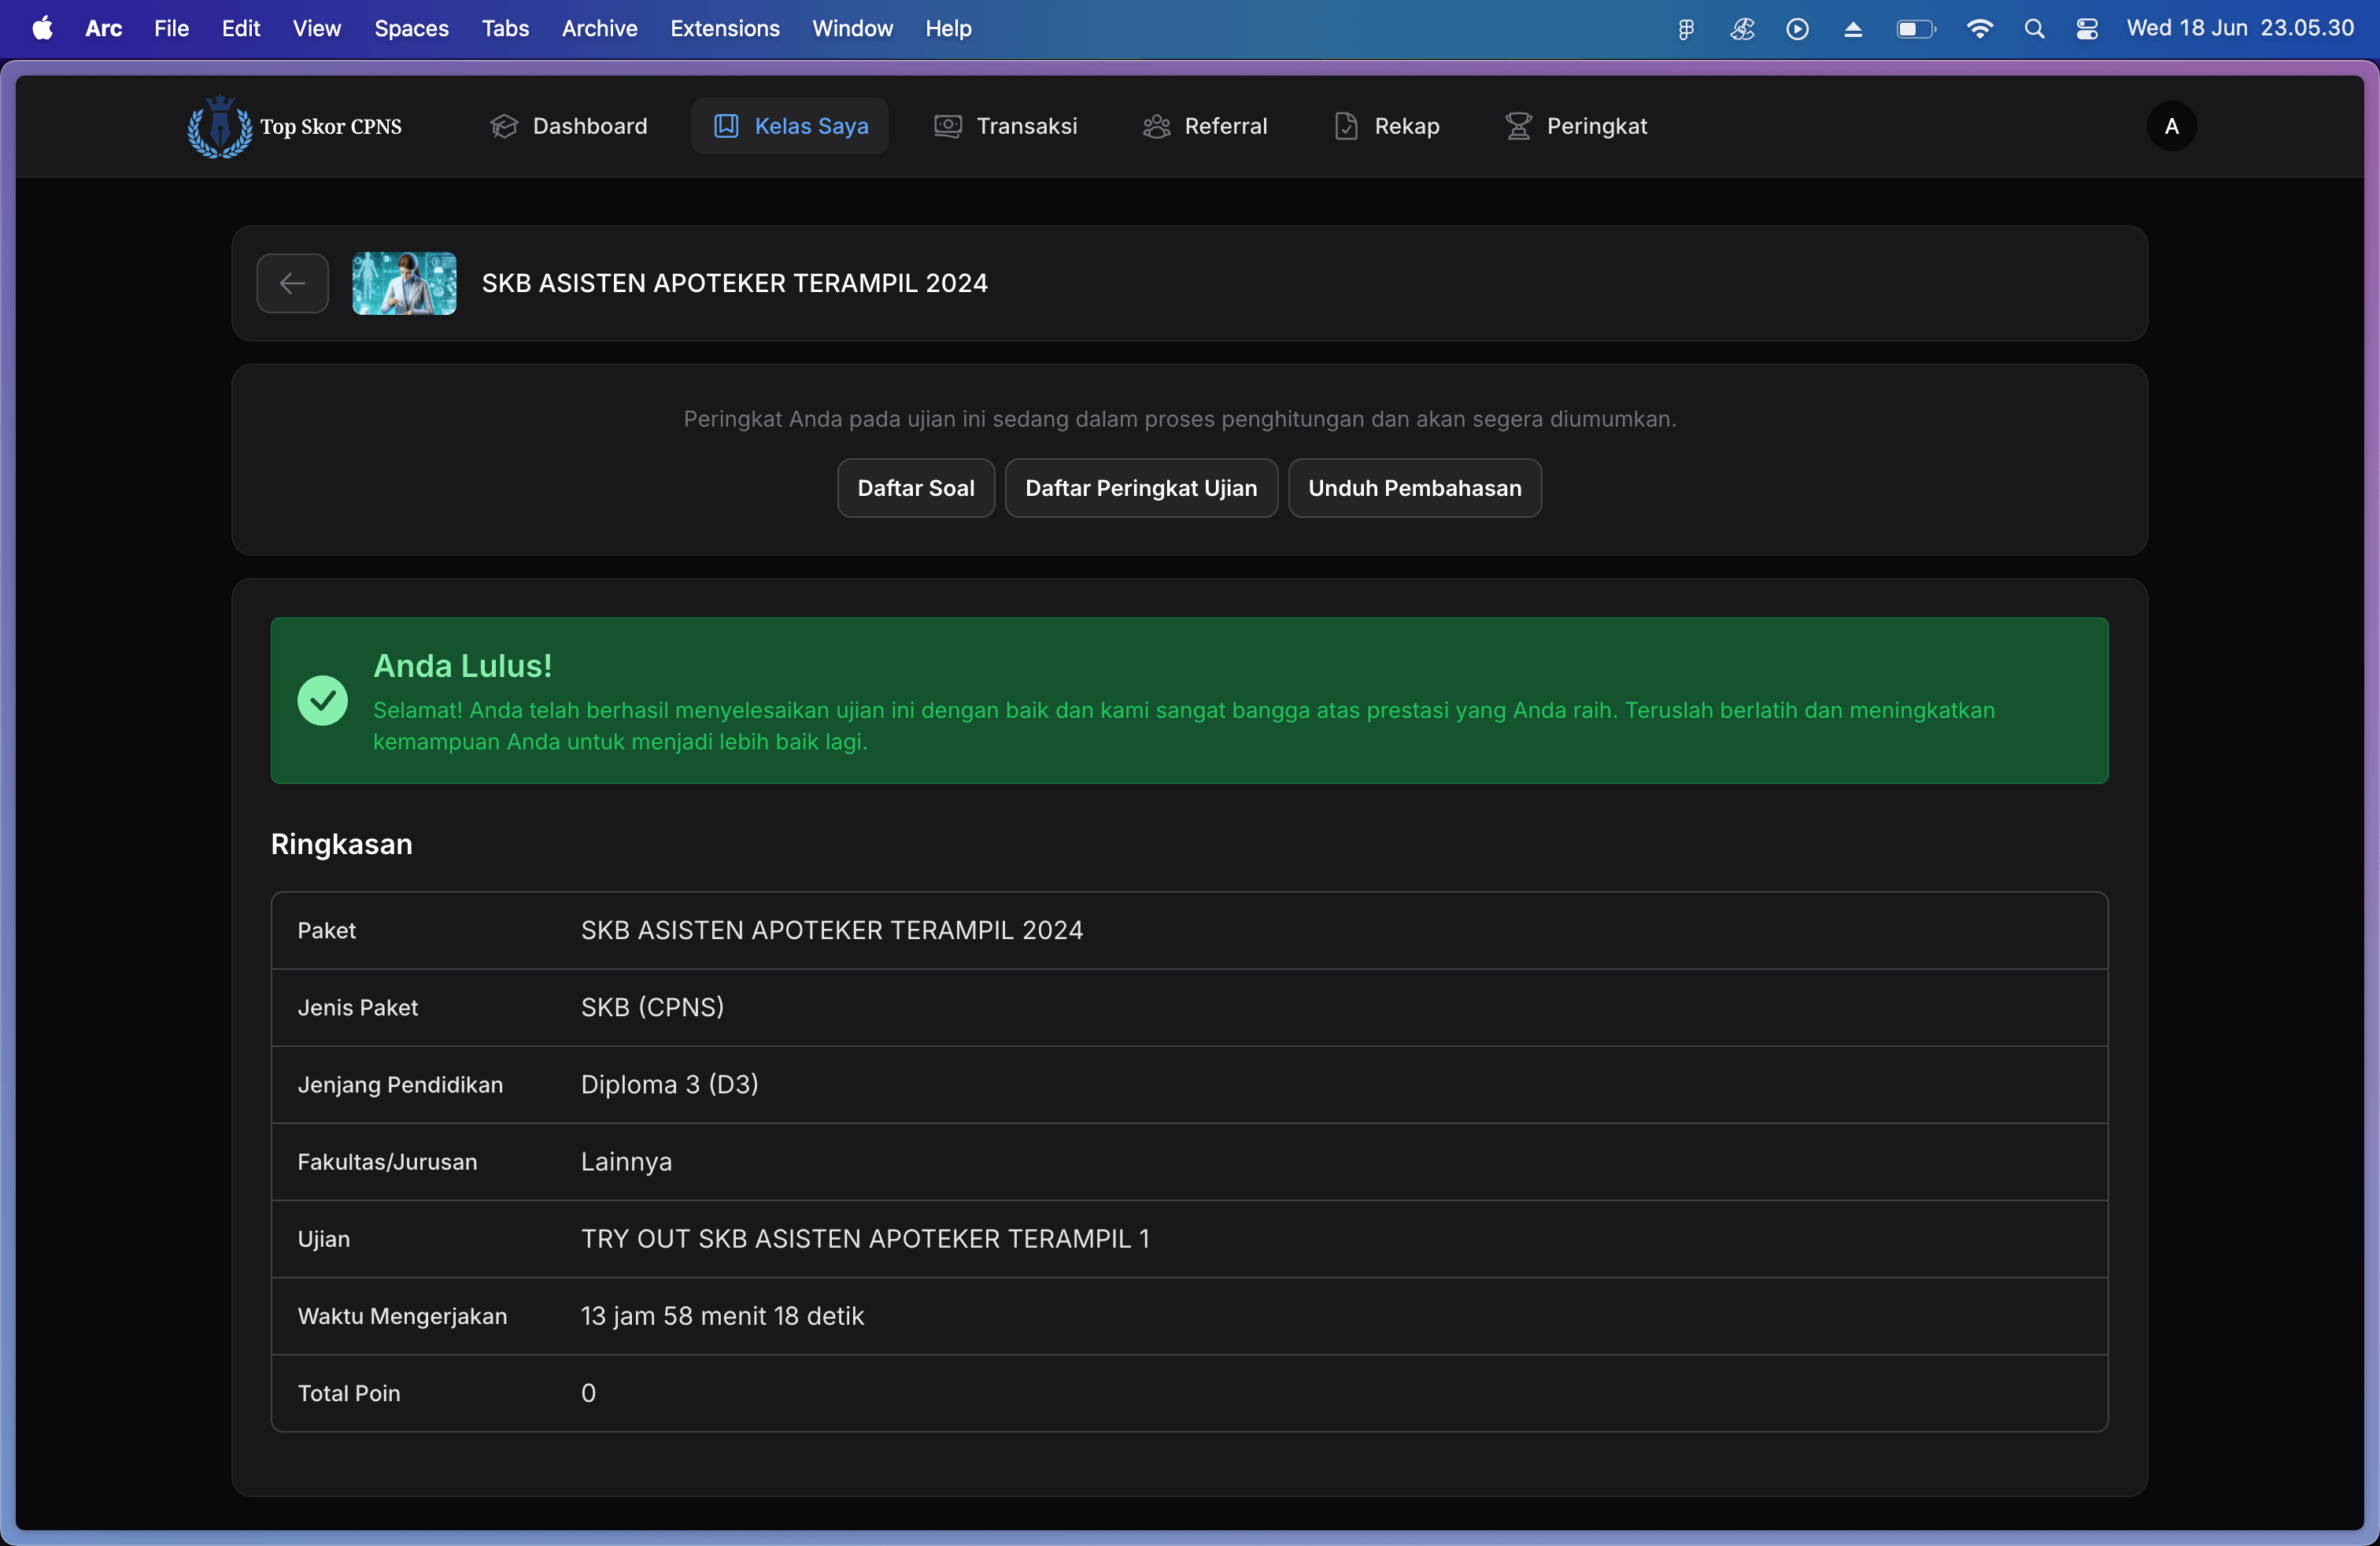The width and height of the screenshot is (2380, 1546).
Task: Open the user avatar menu A
Action: pos(2171,126)
